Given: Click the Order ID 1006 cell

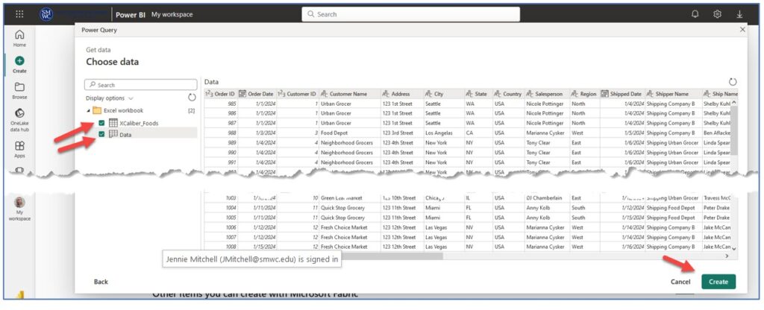Looking at the screenshot, I should click(221, 227).
